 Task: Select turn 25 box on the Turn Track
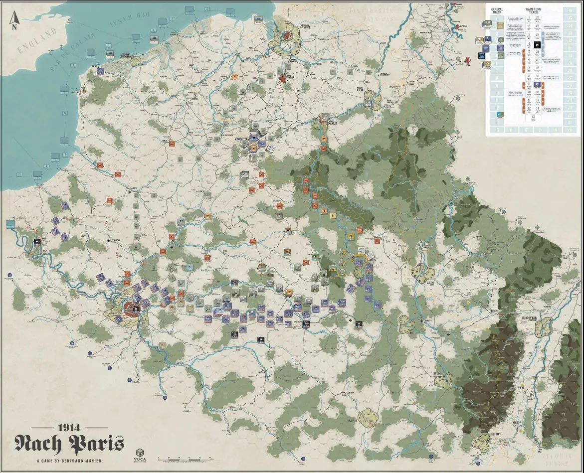pos(538,19)
